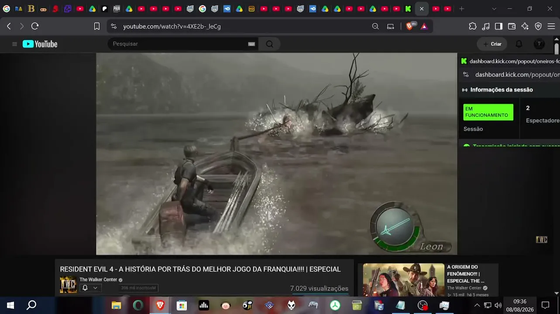This screenshot has height=314, width=560.
Task: Switch to the orange B tab
Action: point(31,9)
